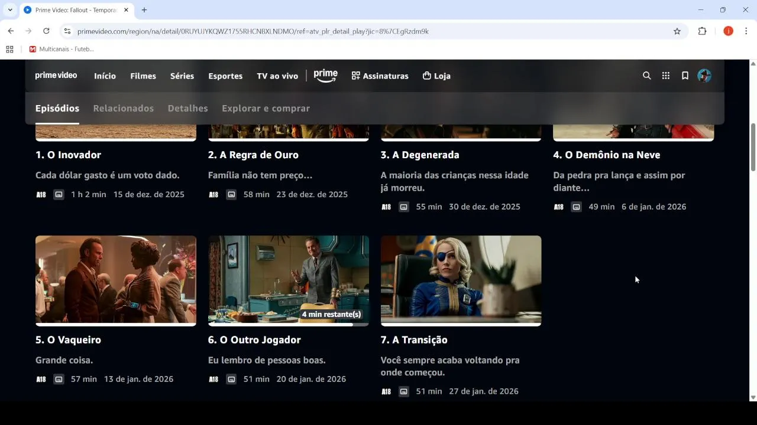
Task: Open bookmarks bar apps grid icon
Action: [x=9, y=49]
